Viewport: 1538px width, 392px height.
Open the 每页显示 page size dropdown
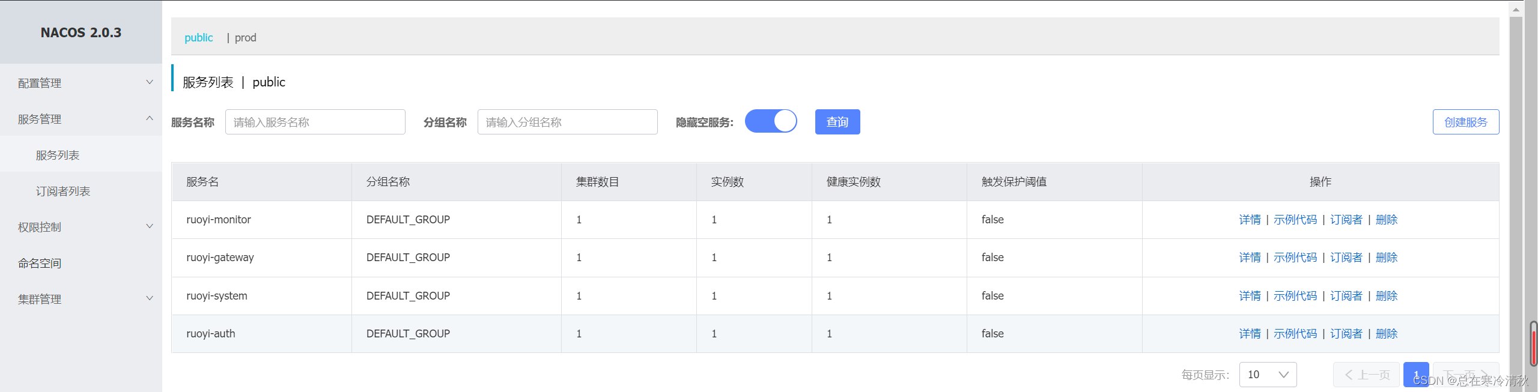pyautogui.click(x=1268, y=375)
